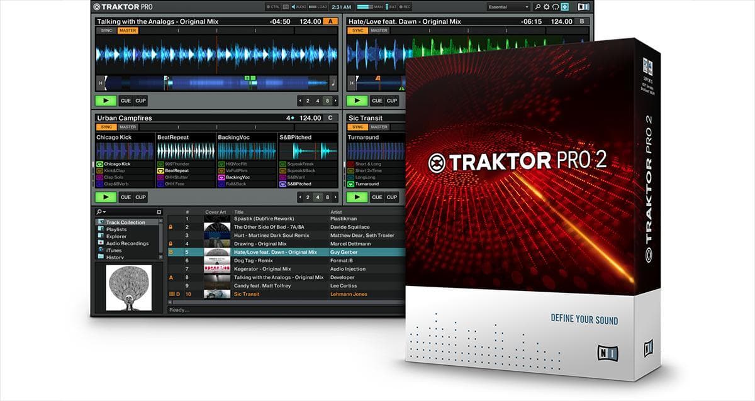This screenshot has width=755, height=401.
Task: Increase loop size arrow on Urban Campfires
Action: 335,197
